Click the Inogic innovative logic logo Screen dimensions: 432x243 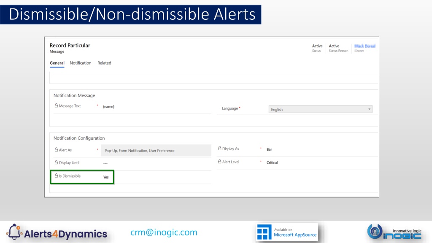tap(394, 232)
